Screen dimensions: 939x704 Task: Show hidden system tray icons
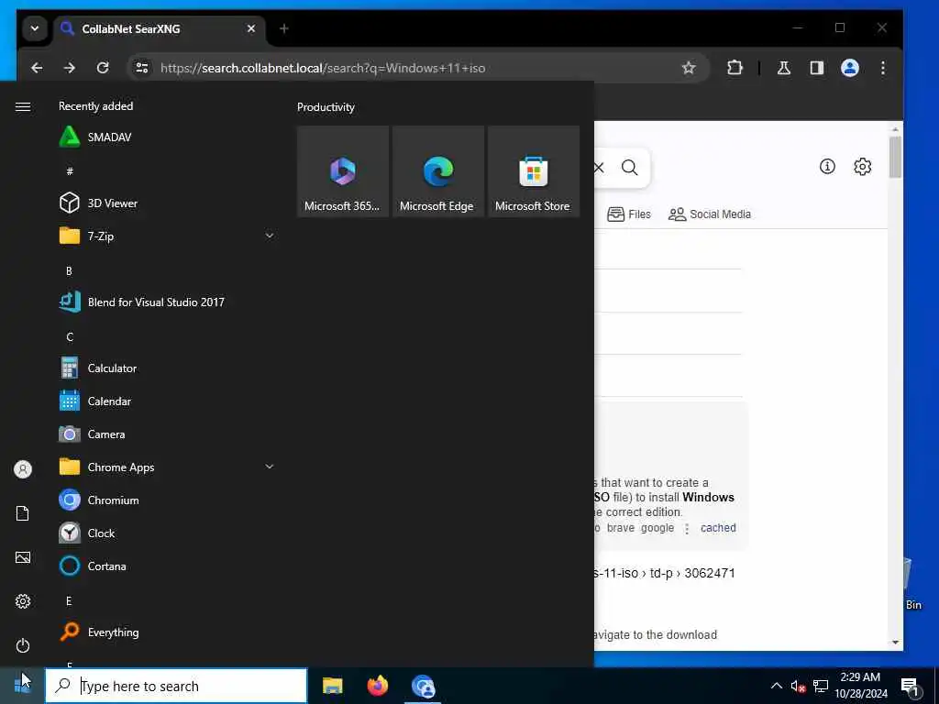[x=776, y=686]
